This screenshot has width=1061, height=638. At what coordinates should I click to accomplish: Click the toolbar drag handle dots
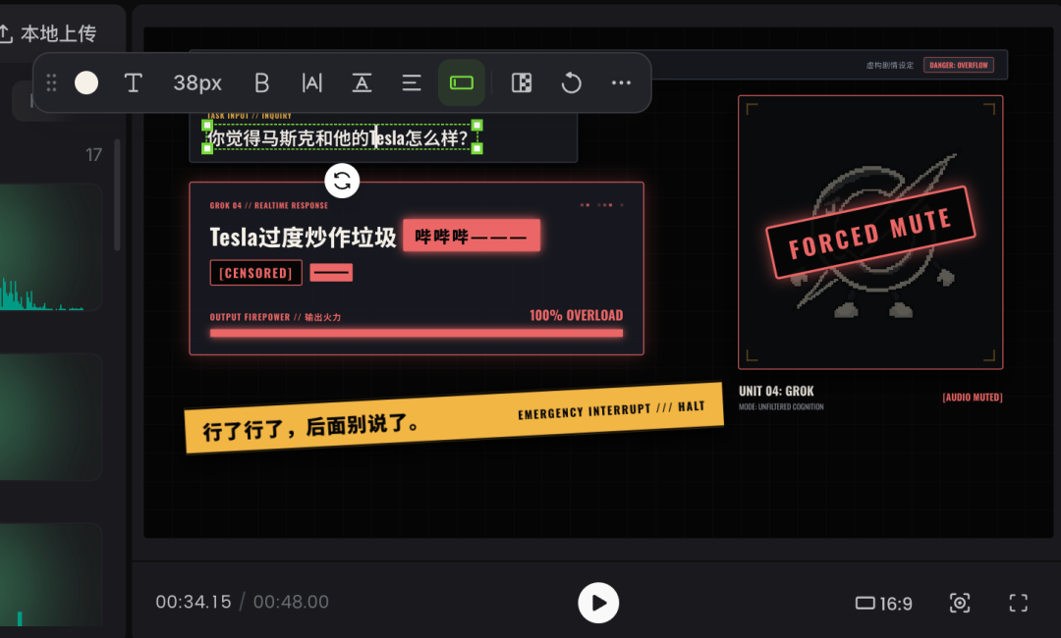click(x=51, y=83)
